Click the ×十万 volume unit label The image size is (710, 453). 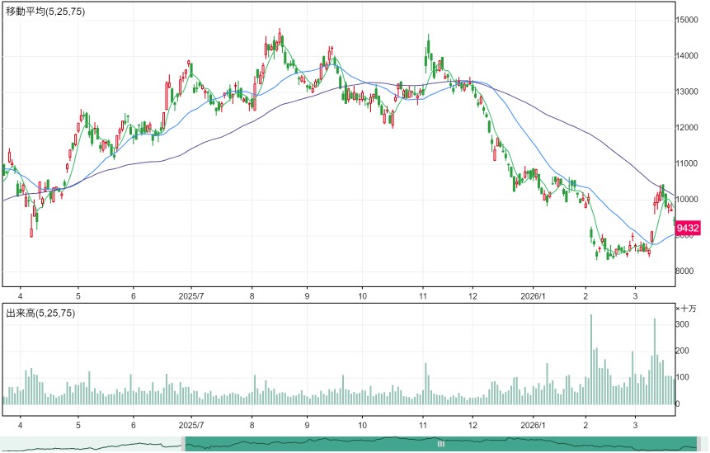click(686, 309)
